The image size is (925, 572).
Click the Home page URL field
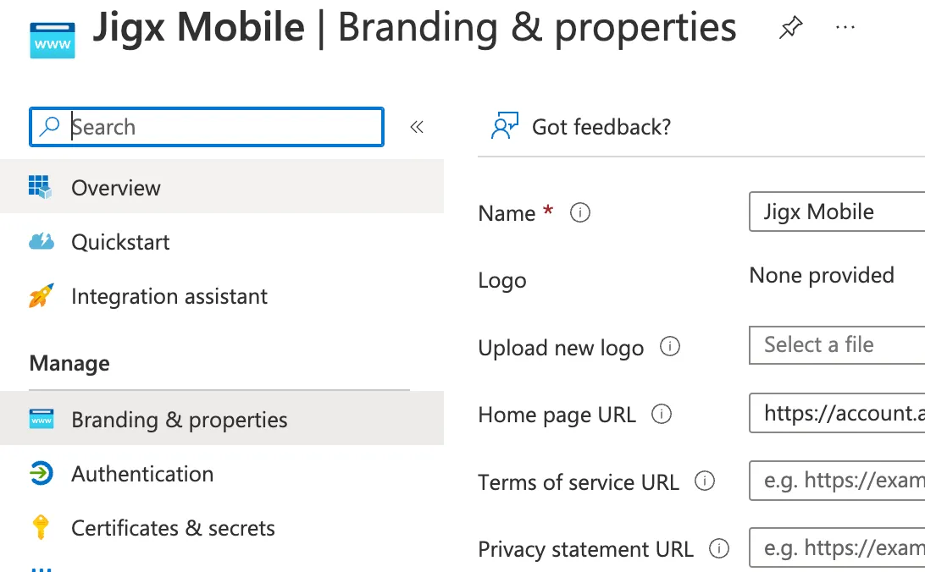837,413
